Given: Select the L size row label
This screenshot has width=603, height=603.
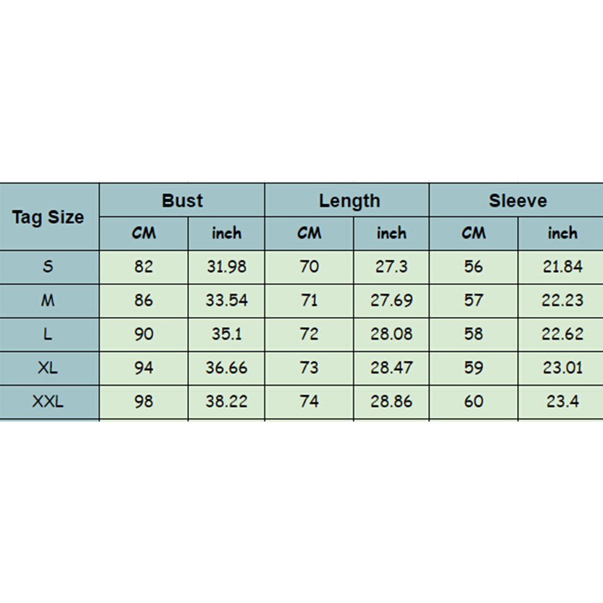Looking at the screenshot, I should point(48,334).
